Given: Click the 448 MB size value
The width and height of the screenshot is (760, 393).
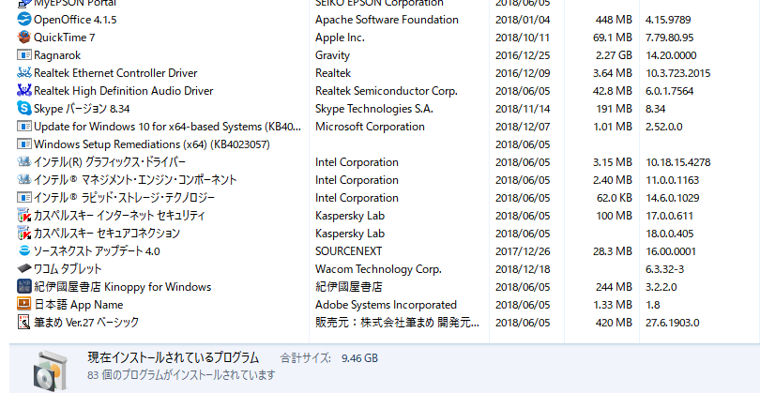Looking at the screenshot, I should [614, 20].
